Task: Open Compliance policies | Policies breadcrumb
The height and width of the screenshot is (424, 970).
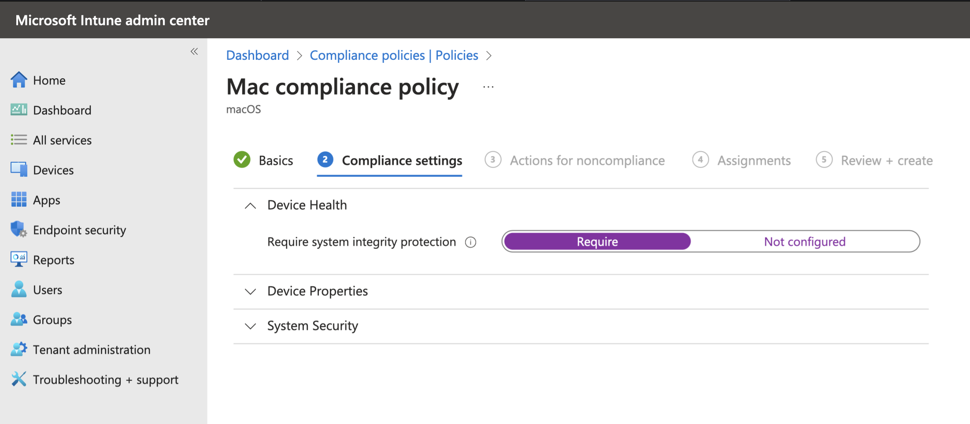Action: pos(393,55)
